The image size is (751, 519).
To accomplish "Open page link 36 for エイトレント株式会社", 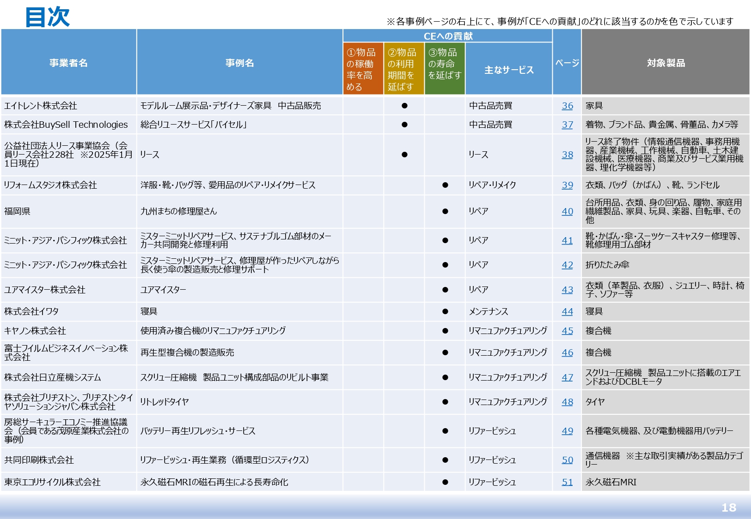I will coord(567,106).
